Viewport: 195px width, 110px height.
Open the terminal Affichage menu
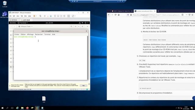(30, 34)
